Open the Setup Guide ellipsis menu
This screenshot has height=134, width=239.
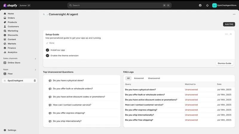[x=226, y=34]
